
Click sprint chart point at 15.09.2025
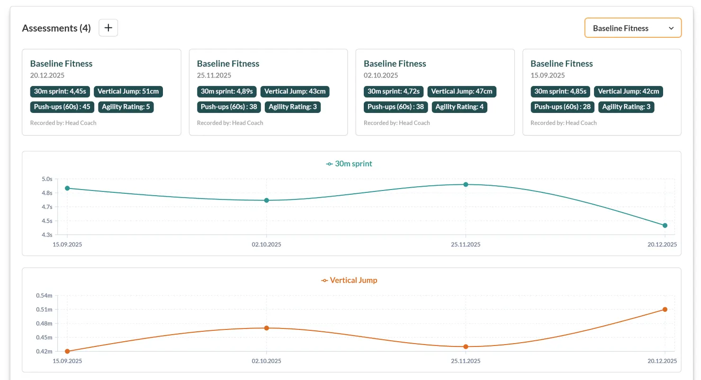coord(67,188)
